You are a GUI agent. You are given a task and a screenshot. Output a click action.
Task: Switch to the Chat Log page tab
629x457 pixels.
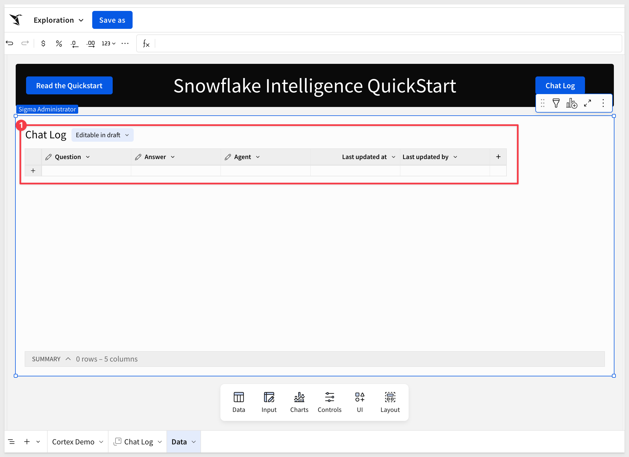[138, 442]
